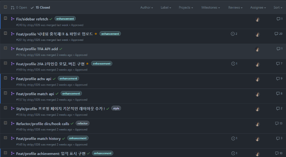Image resolution: width=286 pixels, height=157 pixels.
Task: Click assignee avatar on TFA API add row
Action: pyautogui.click(x=258, y=49)
